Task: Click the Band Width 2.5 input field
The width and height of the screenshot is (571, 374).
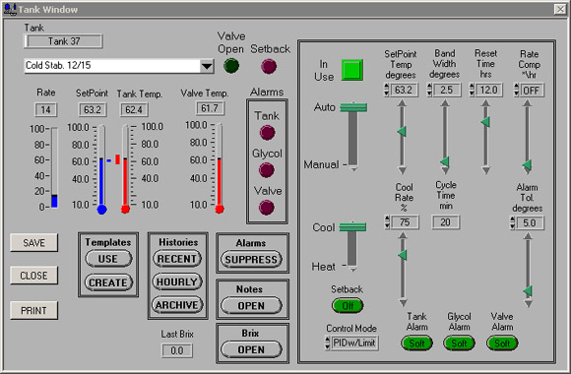Action: coord(447,90)
